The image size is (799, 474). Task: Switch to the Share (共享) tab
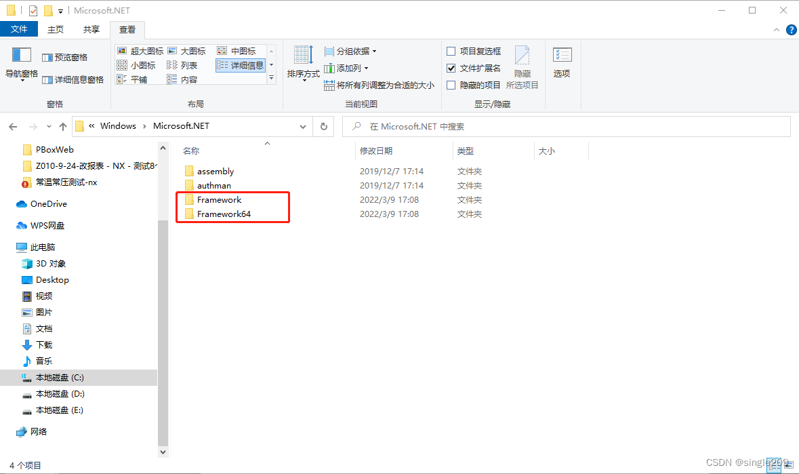coord(91,30)
